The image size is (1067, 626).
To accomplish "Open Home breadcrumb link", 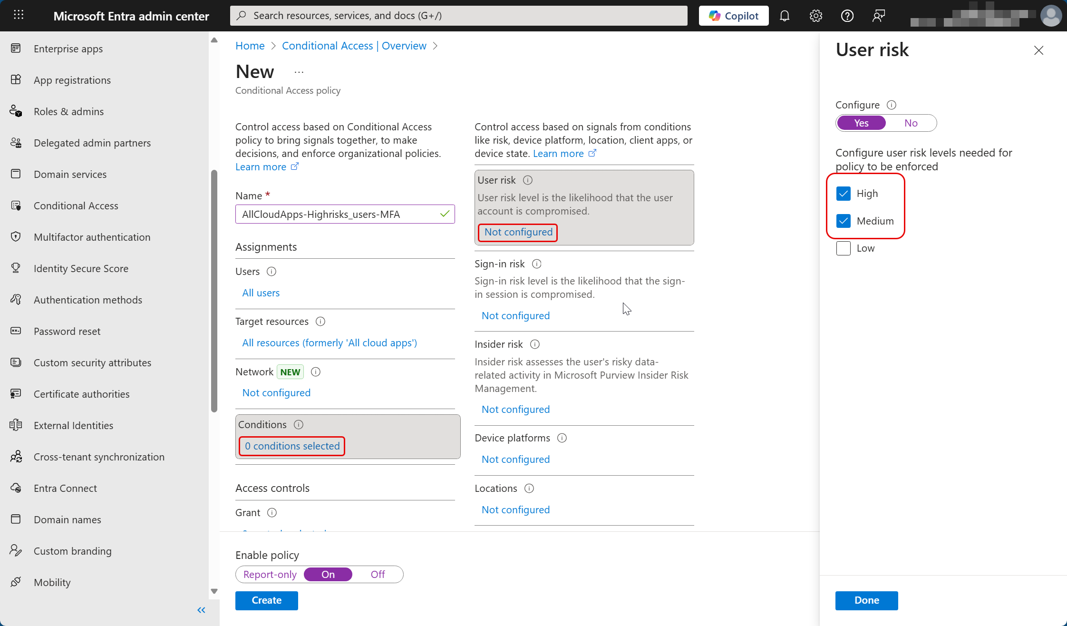I will (250, 46).
